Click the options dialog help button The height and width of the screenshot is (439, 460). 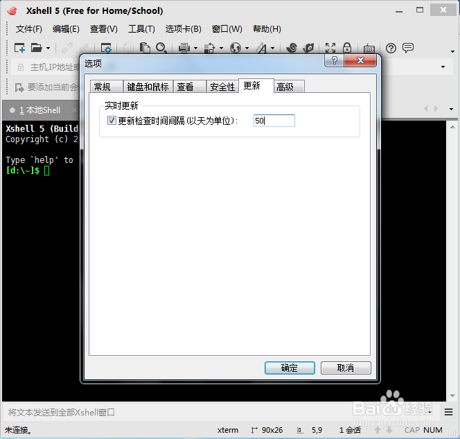(334, 60)
